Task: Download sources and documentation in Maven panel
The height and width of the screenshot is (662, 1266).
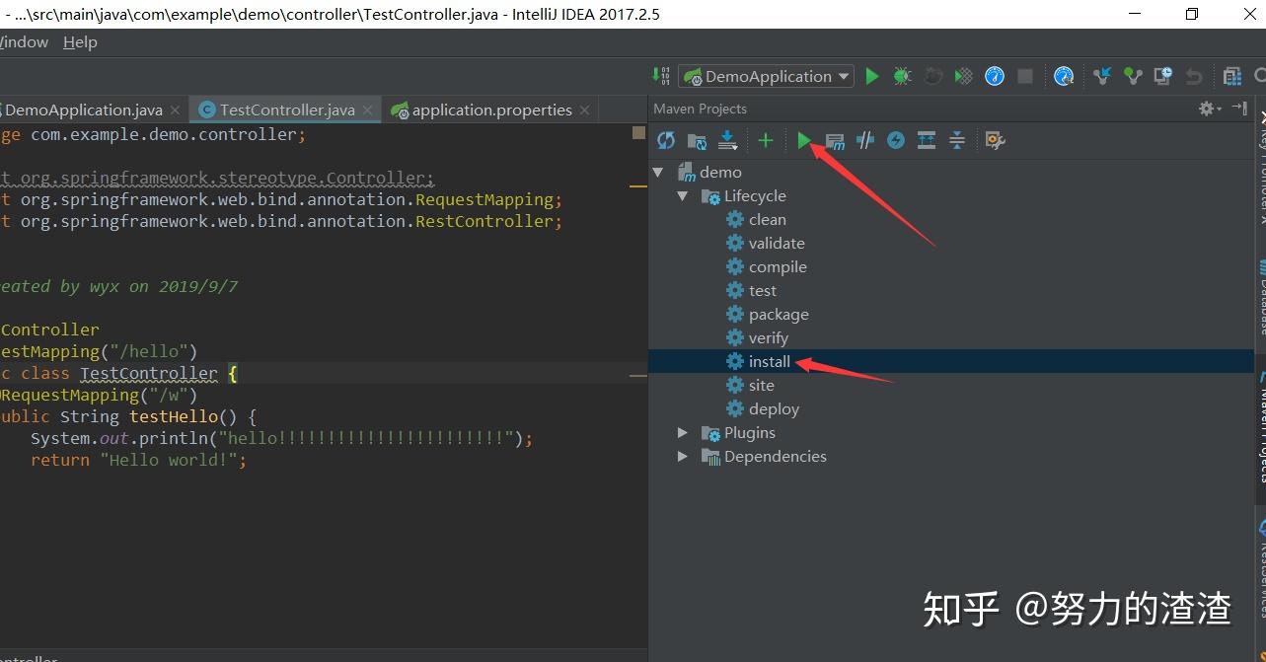Action: [x=728, y=140]
